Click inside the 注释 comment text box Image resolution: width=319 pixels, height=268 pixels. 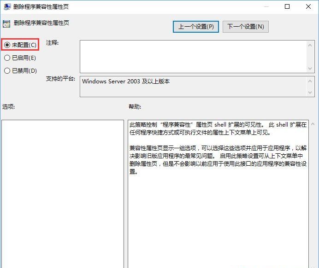(193, 56)
